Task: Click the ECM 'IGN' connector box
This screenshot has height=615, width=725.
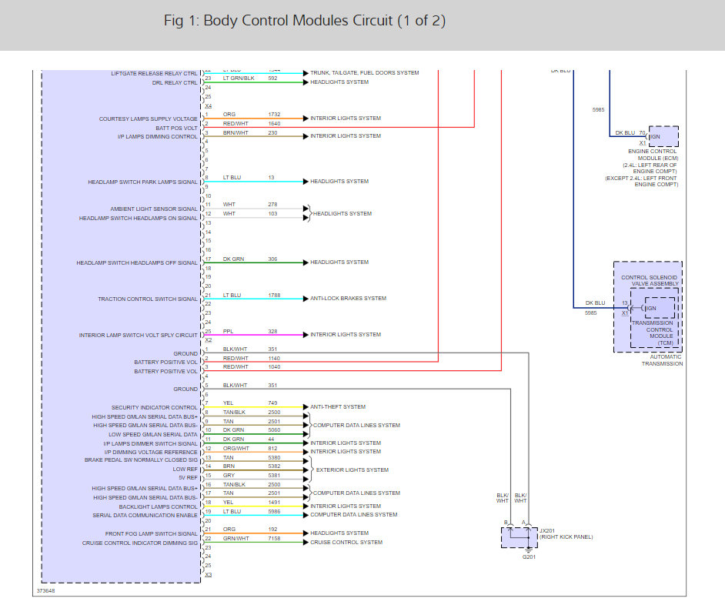Action: click(x=663, y=136)
